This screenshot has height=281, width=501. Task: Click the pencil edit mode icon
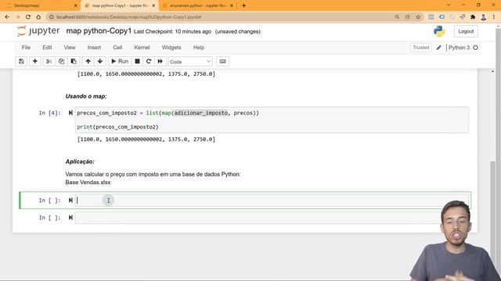click(438, 48)
